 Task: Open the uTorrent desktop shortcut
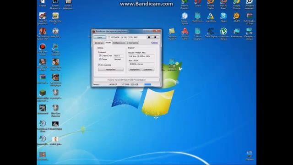click(223, 33)
